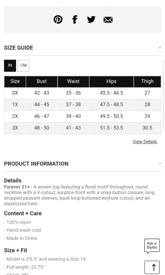Select the 3X size row
The image size is (165, 275).
(82, 128)
